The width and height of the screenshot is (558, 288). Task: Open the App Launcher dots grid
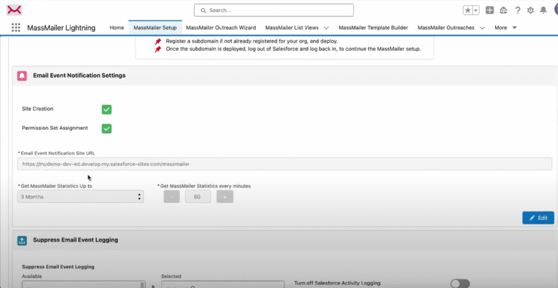(16, 28)
